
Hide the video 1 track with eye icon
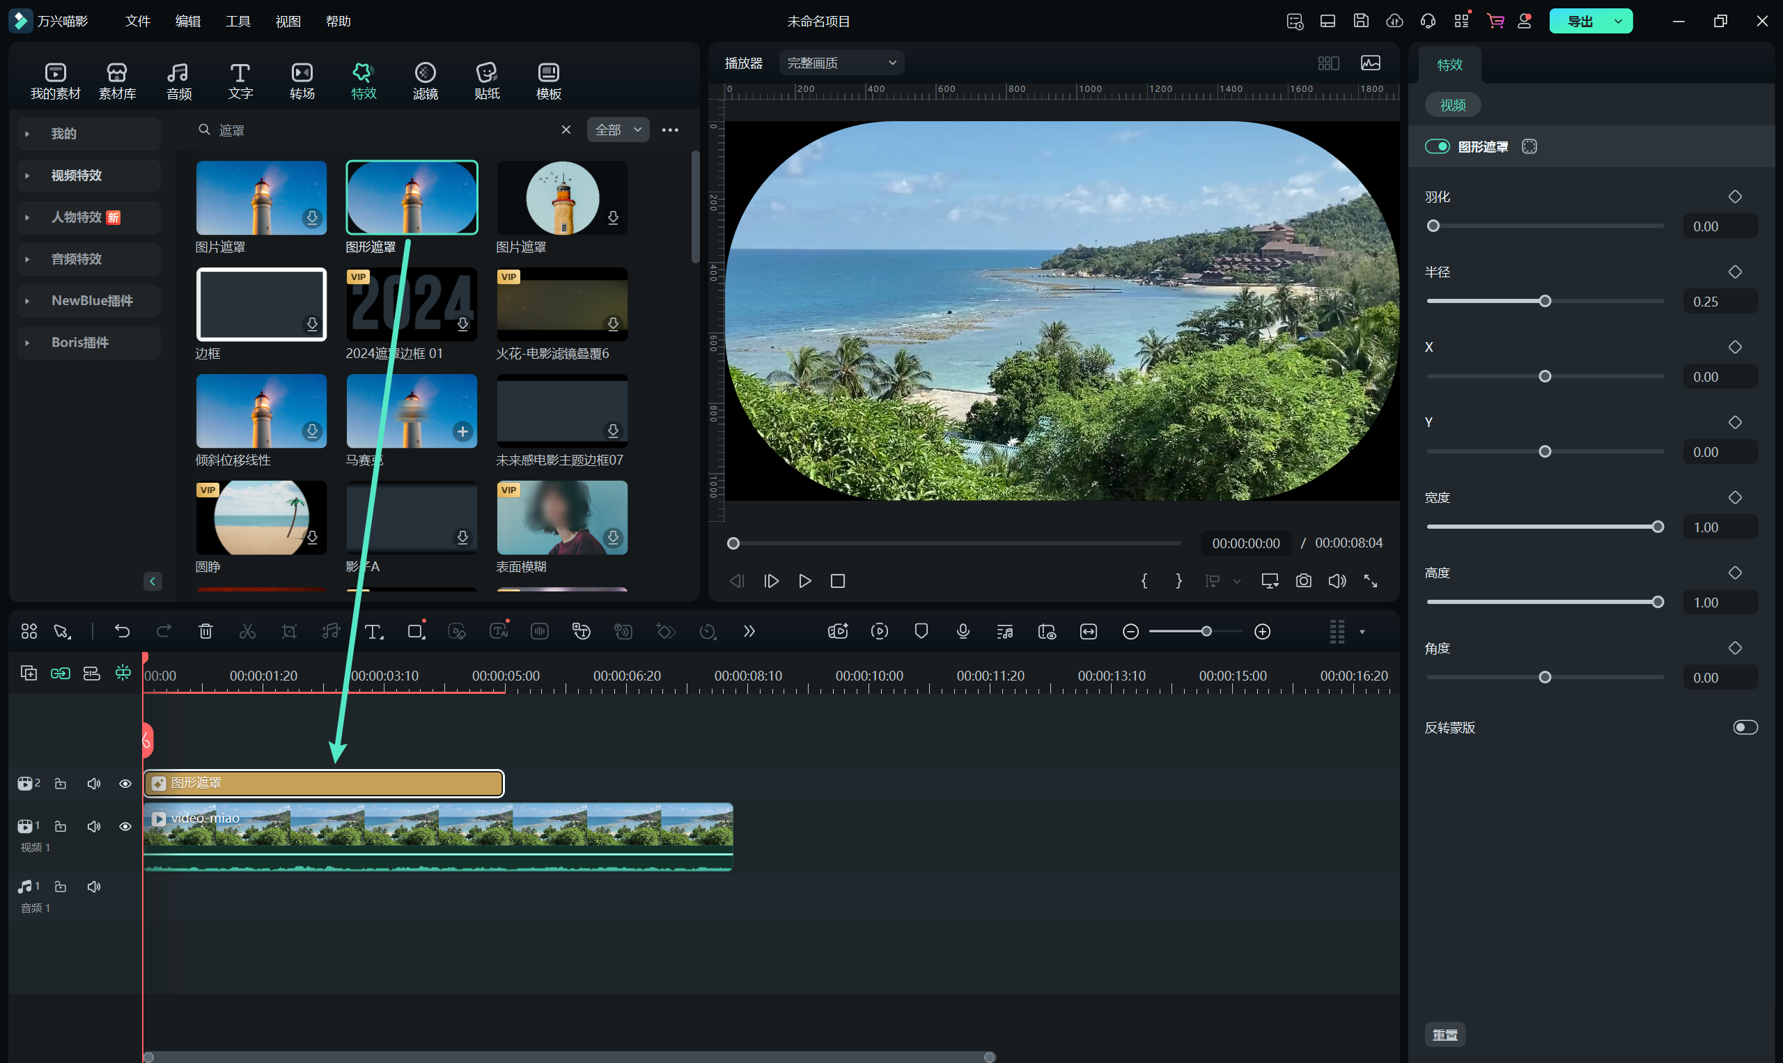(x=125, y=827)
